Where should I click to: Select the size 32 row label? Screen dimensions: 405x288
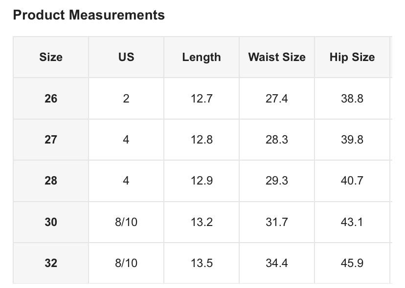point(51,263)
